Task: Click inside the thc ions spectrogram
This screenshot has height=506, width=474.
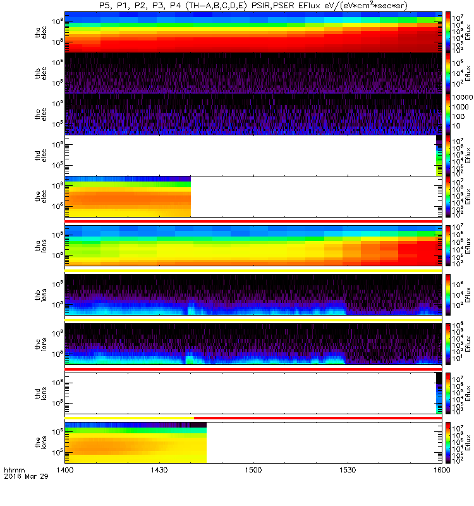Action: 253,344
